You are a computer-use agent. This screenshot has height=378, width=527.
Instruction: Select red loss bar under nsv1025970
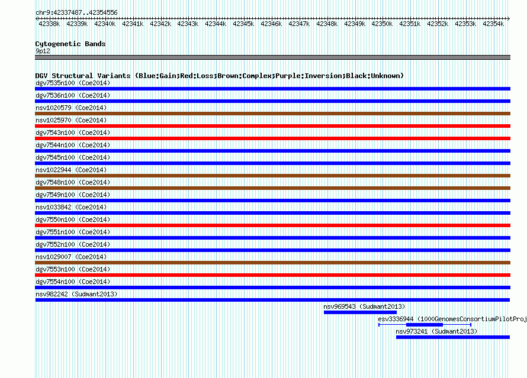272,126
